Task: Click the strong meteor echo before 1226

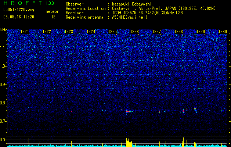Action: coord(130,111)
